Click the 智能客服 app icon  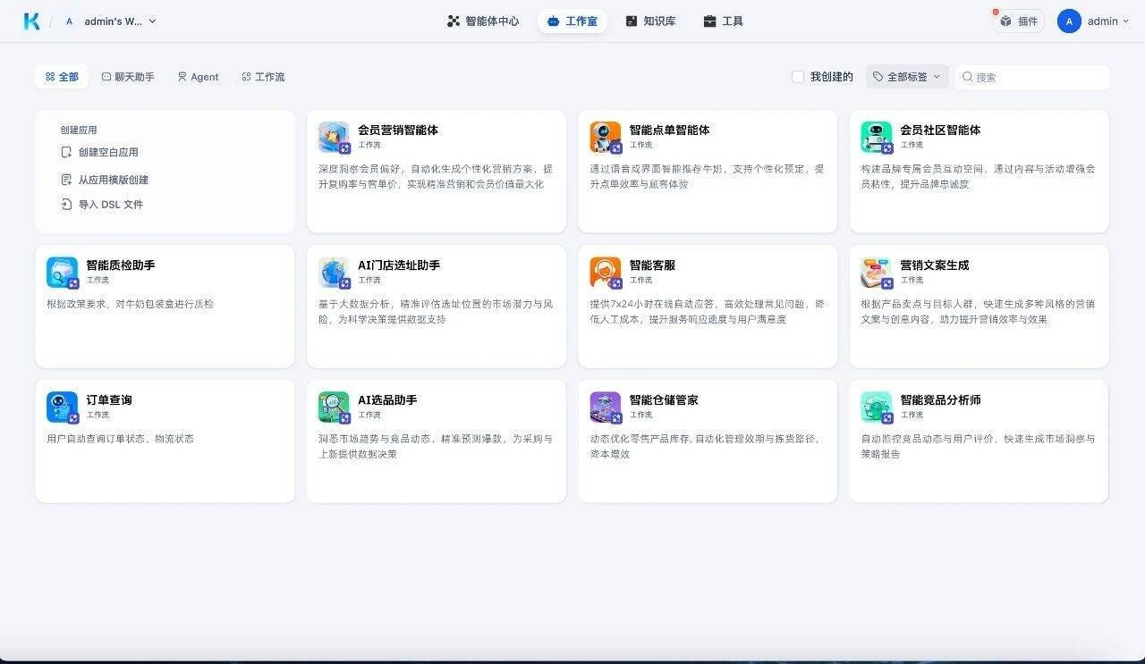[605, 272]
